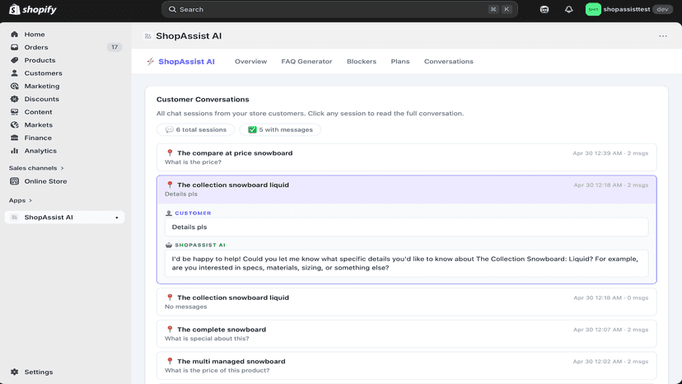Image resolution: width=682 pixels, height=384 pixels.
Task: Open the three-dot page menu
Action: [662, 36]
